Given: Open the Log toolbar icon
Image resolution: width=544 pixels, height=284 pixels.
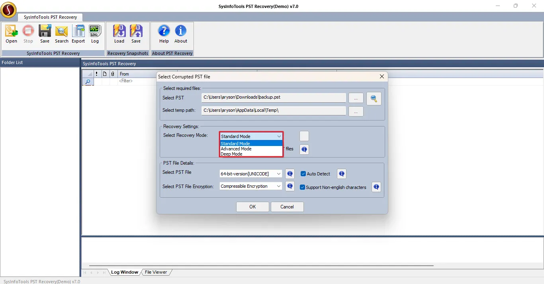Looking at the screenshot, I should coord(95,34).
